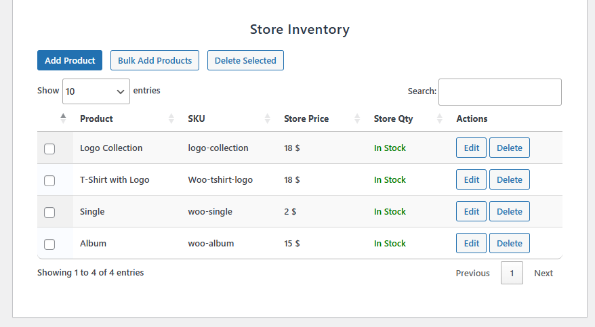595x327 pixels.
Task: Open the entries-per-page dropdown
Action: tap(96, 91)
